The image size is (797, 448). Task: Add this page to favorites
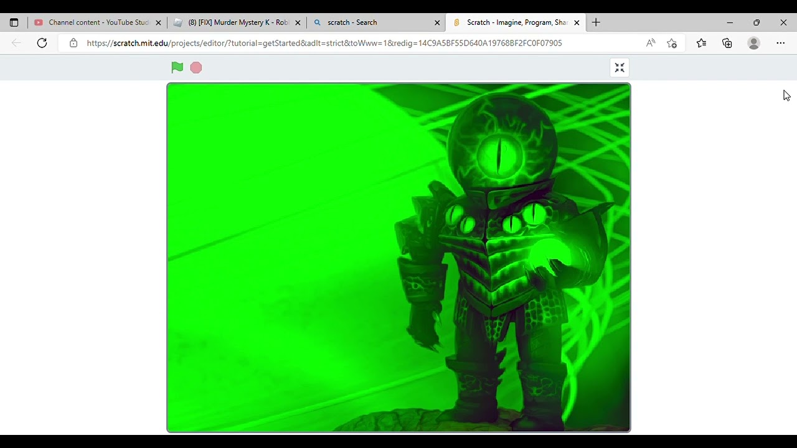672,43
